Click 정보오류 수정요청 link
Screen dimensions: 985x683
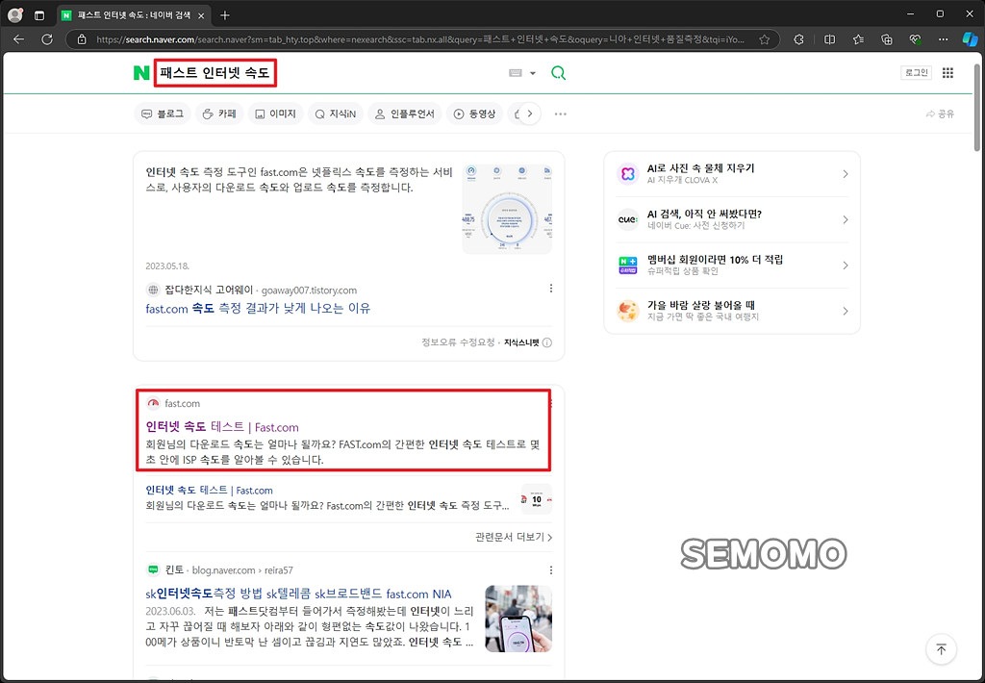pos(458,342)
